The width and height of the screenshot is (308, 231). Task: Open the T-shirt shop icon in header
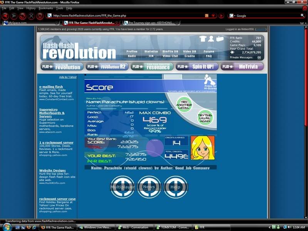tap(203, 38)
